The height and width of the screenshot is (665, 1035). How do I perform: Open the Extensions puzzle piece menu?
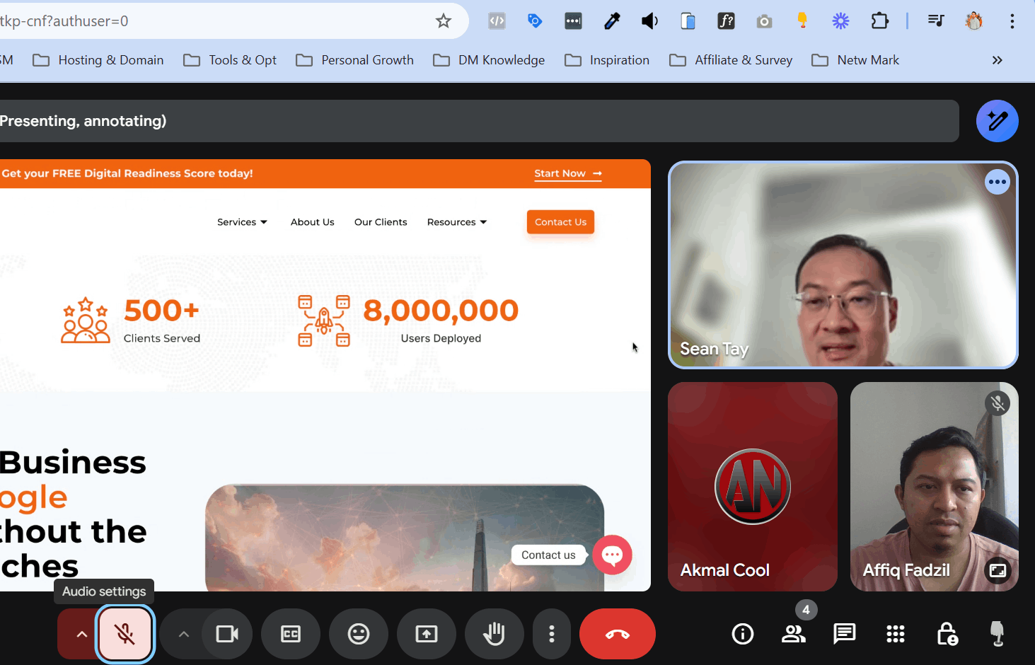pos(879,21)
